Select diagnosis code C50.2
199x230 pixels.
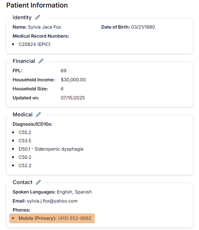pyautogui.click(x=25, y=157)
